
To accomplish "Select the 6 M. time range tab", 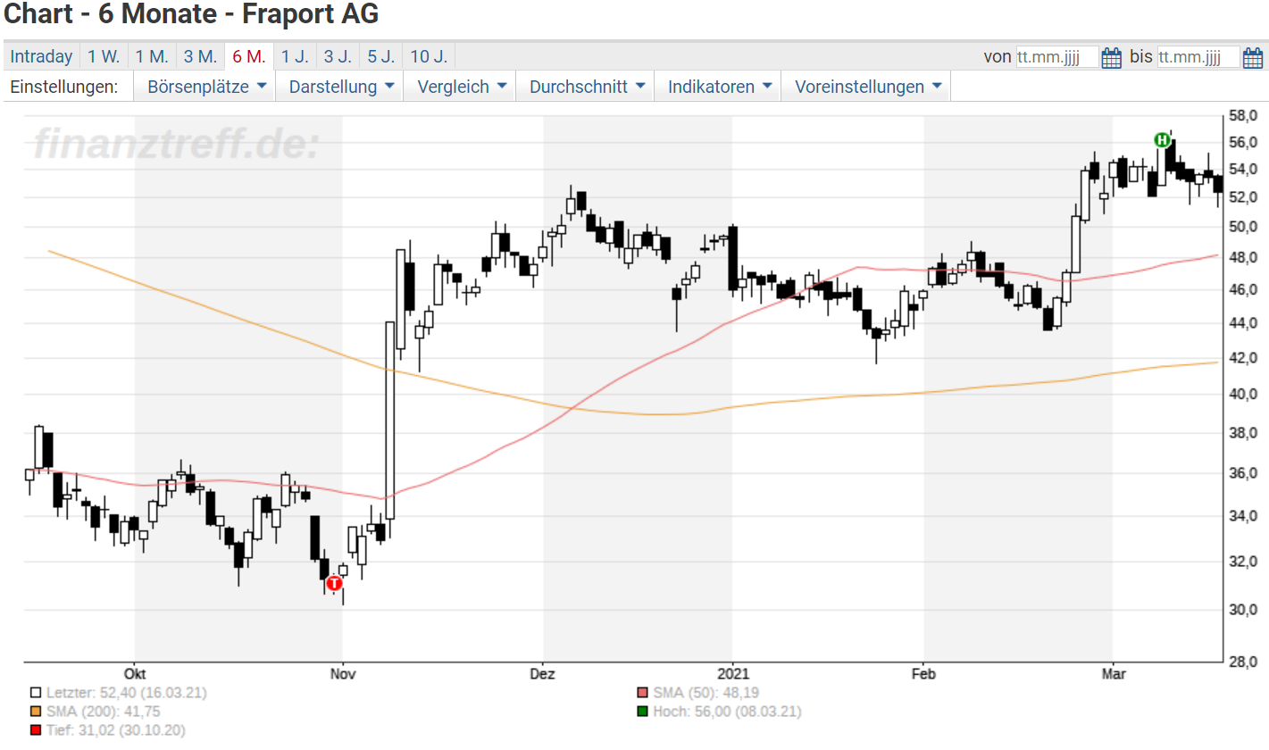I will [x=249, y=56].
